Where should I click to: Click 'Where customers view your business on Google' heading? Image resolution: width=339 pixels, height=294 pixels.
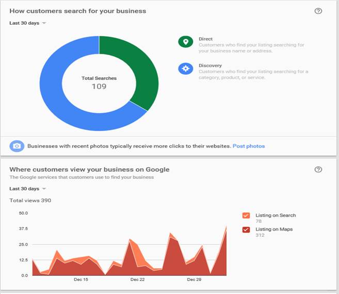(x=89, y=170)
